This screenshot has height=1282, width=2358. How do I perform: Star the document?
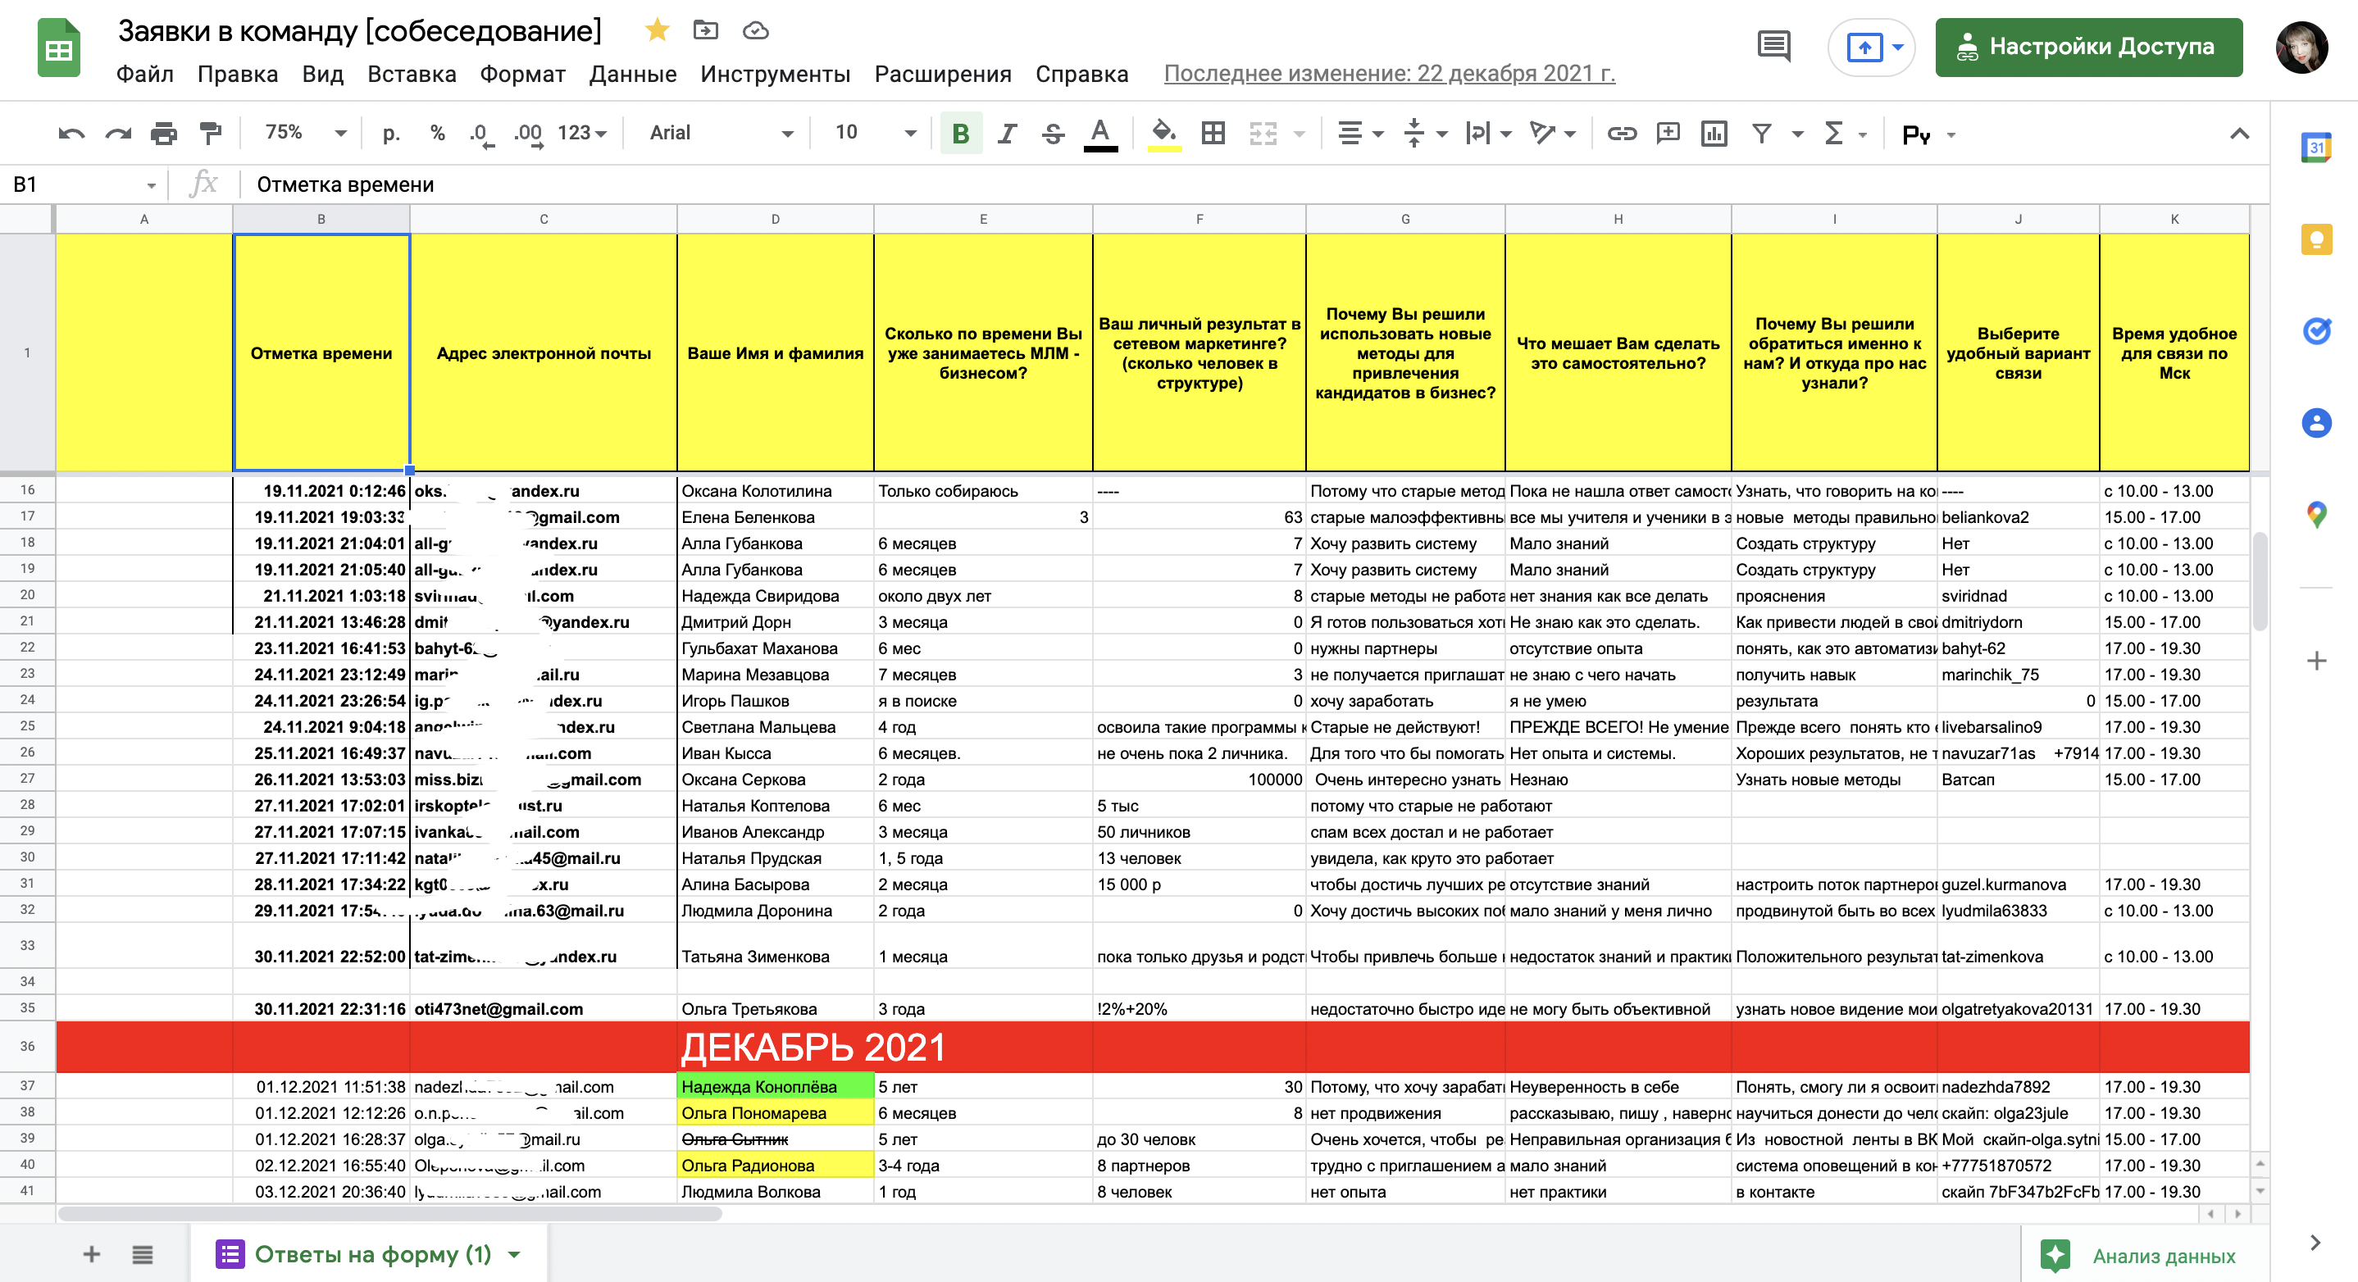point(657,31)
